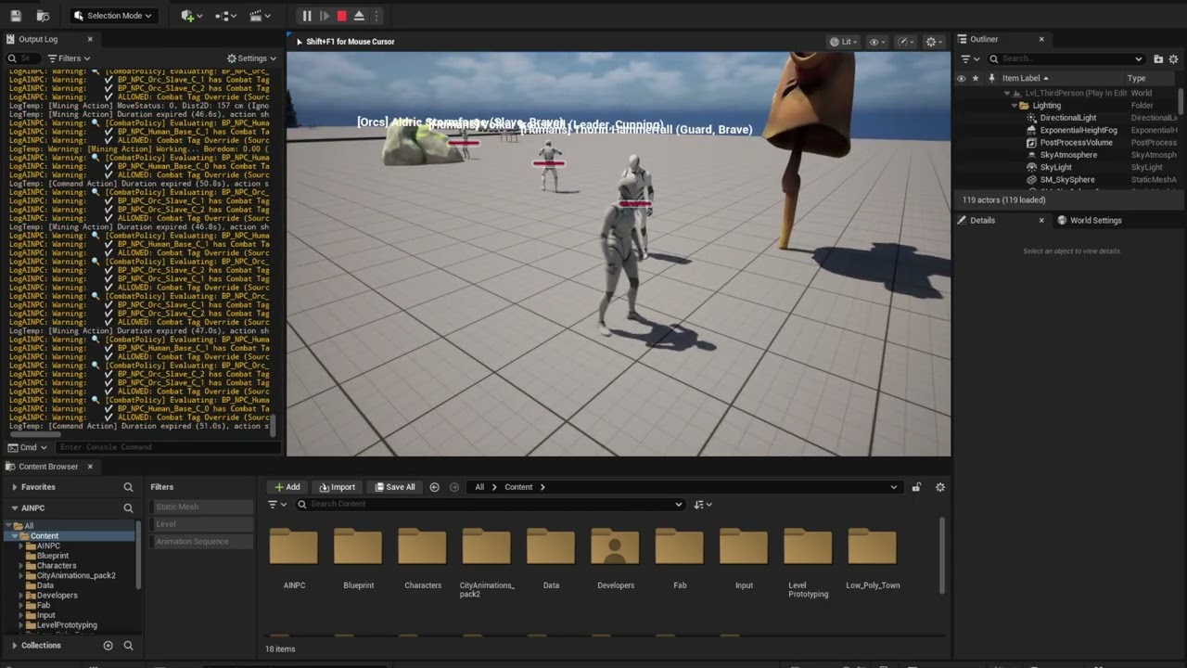Expand the Collections section
Viewport: 1187px width, 668px height.
tap(14, 646)
